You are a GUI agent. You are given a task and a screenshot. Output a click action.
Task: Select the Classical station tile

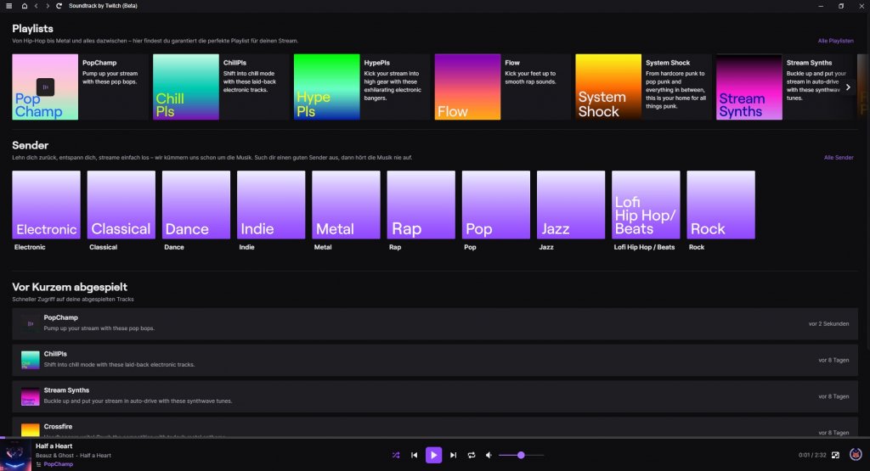point(121,205)
